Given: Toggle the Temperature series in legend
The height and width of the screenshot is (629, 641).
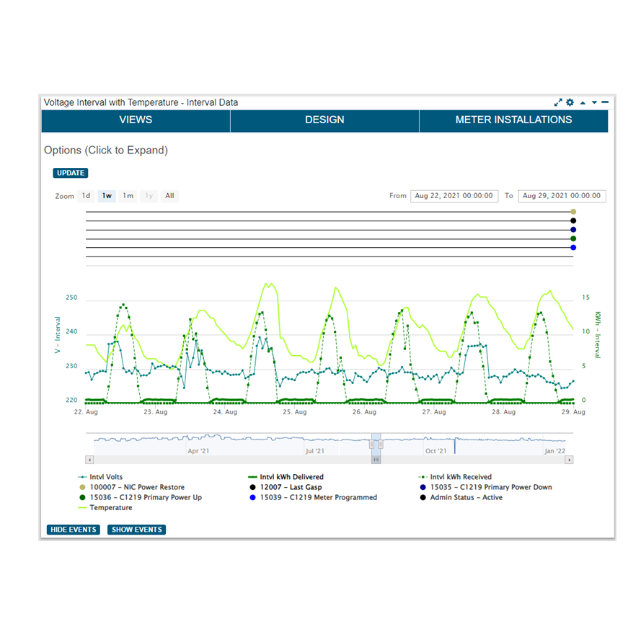Looking at the screenshot, I should click(110, 508).
